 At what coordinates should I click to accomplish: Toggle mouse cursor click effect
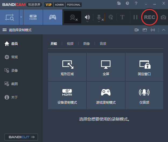coord(111,17)
